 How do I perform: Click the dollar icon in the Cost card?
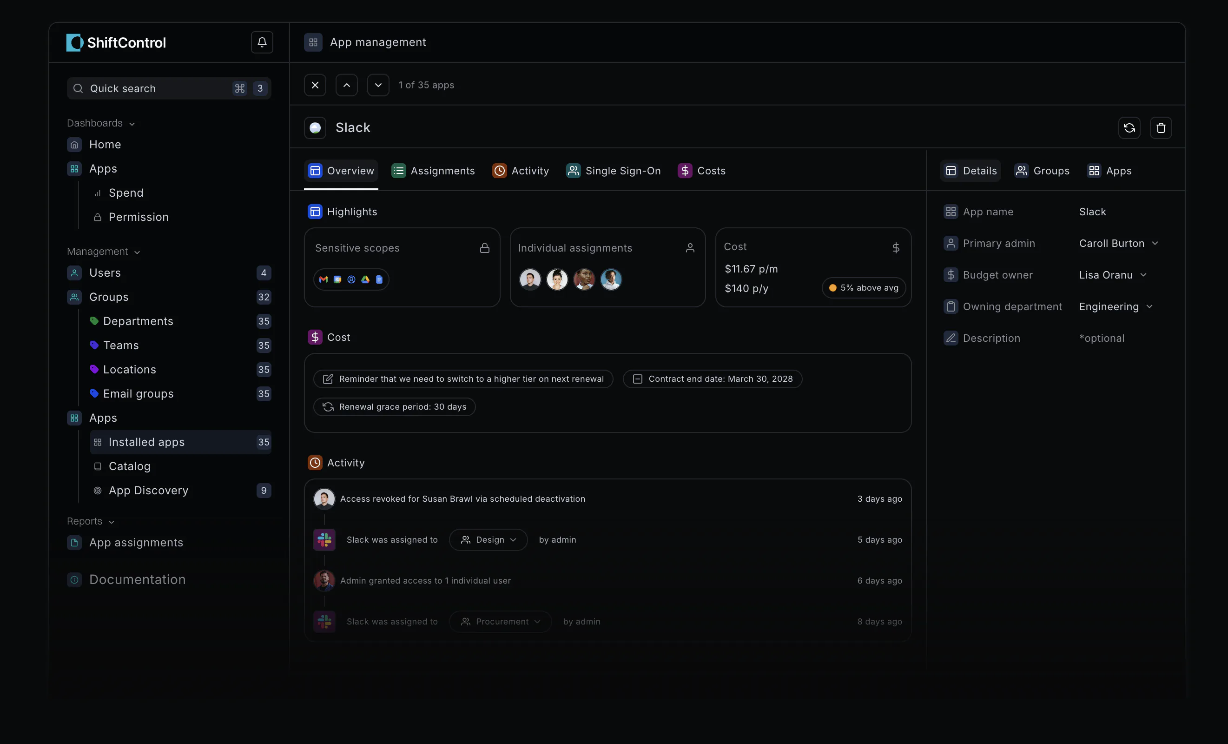[896, 248]
